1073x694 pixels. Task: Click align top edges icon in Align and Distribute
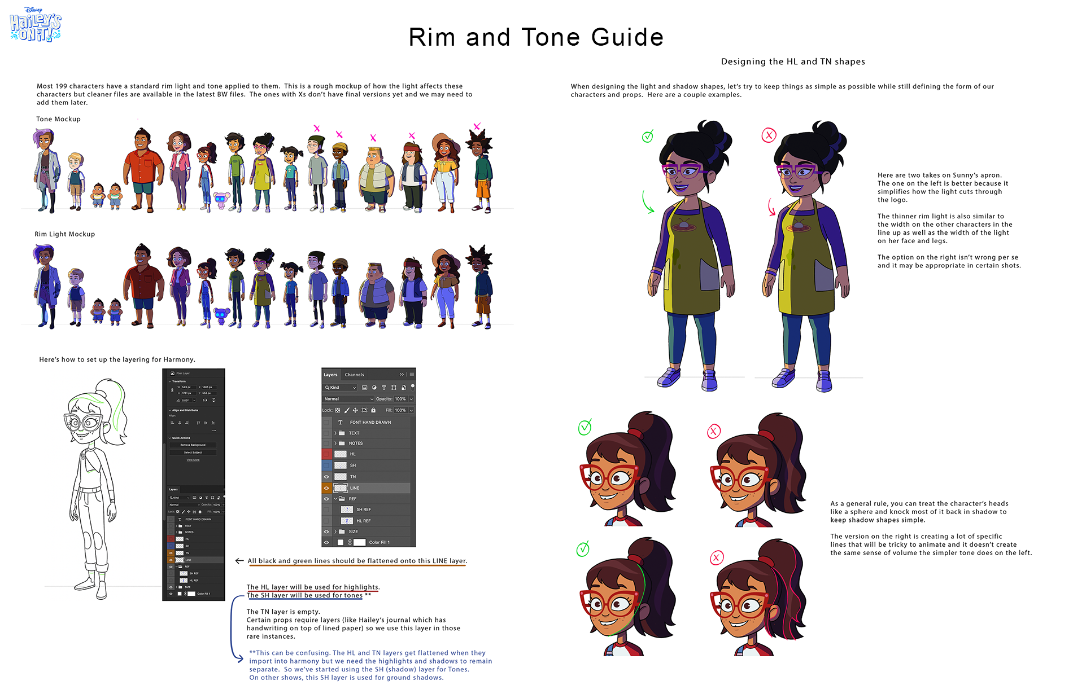click(198, 423)
